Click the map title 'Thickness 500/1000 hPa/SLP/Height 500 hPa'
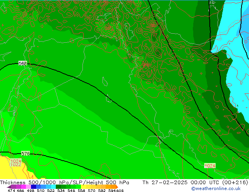 pos(64,183)
